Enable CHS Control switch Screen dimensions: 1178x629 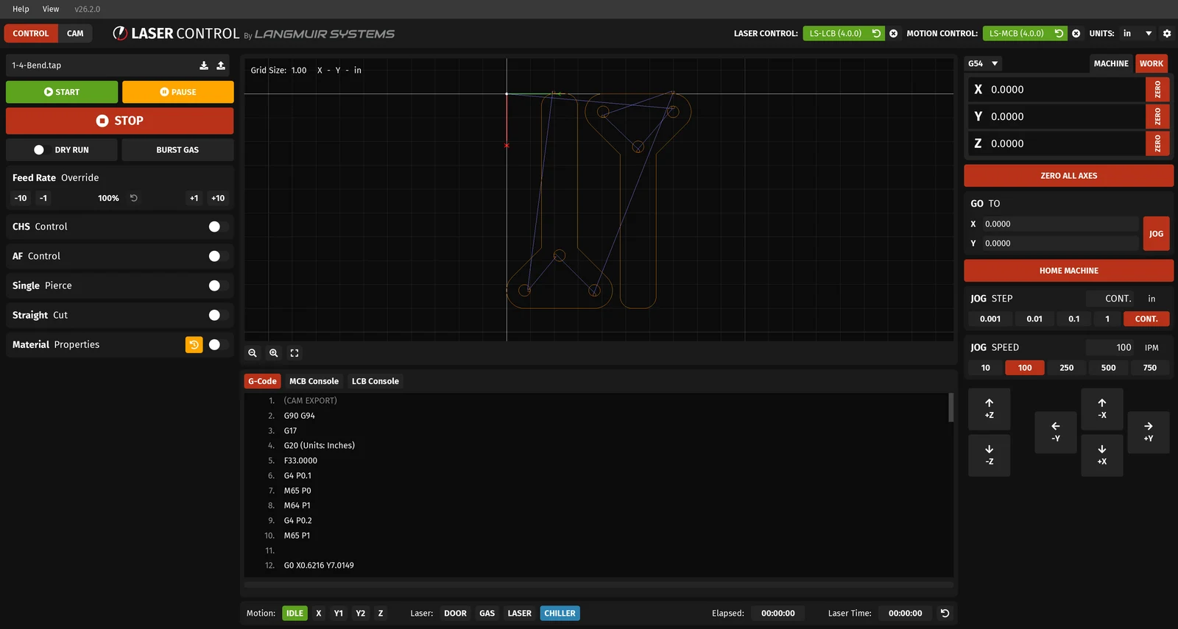218,227
